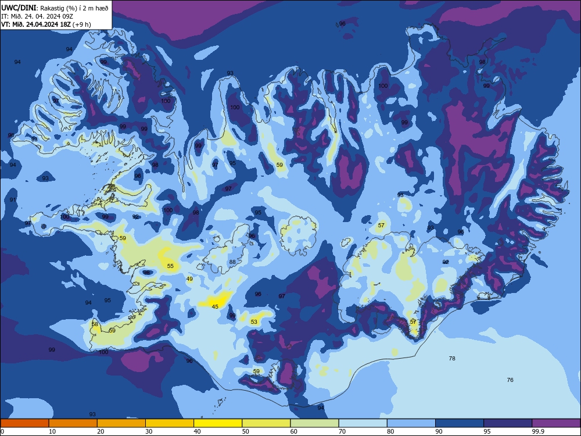581x436 pixels.
Task: Click the 95–99.9 deep indigo legend swatch
Action: (508, 423)
